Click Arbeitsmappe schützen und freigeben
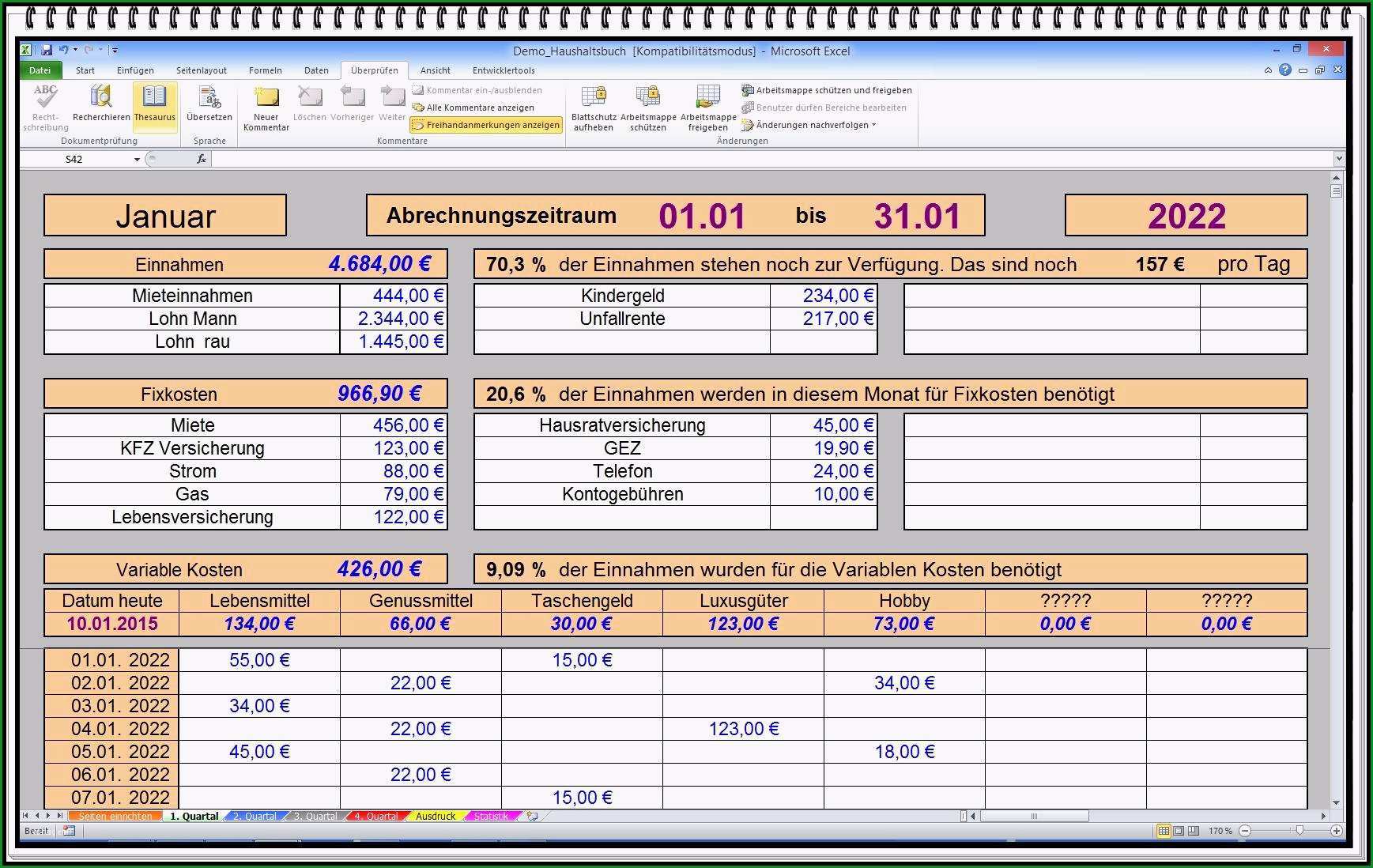 (x=827, y=90)
